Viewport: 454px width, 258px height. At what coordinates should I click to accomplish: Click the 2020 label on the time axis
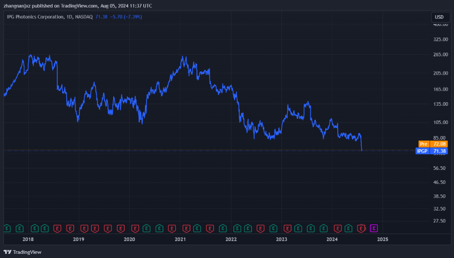tap(129, 239)
